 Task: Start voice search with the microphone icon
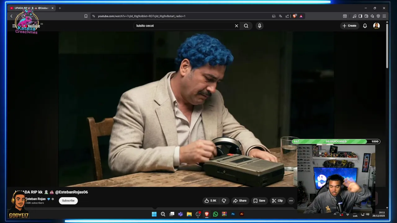click(260, 26)
